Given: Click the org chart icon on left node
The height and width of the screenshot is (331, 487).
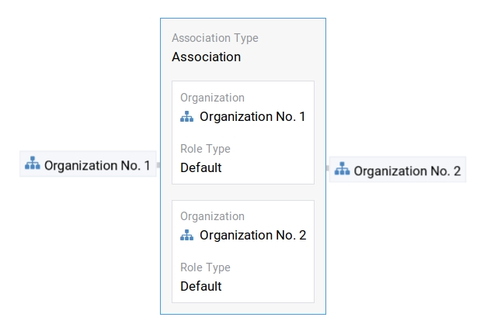Looking at the screenshot, I should pos(33,164).
